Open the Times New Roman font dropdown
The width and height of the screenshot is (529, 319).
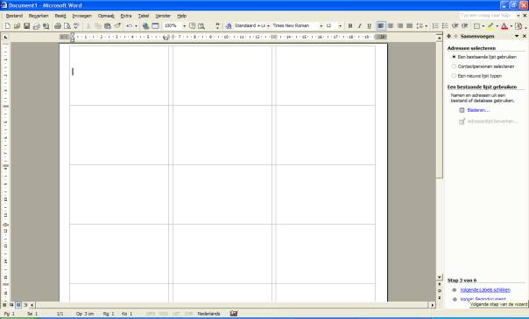[321, 26]
